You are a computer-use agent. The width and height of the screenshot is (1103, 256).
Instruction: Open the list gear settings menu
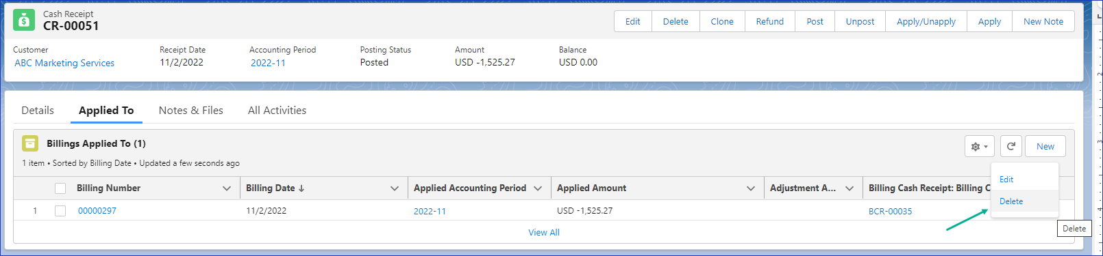(980, 146)
